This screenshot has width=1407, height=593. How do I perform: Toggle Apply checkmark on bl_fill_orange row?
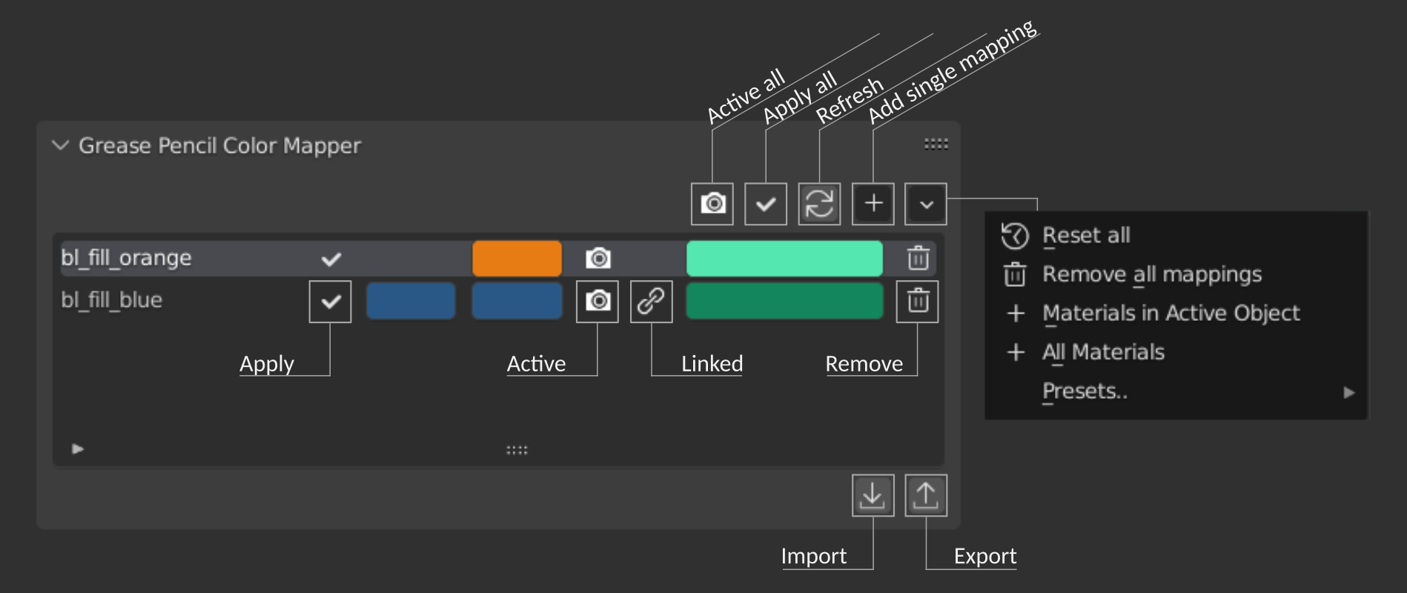click(x=331, y=259)
